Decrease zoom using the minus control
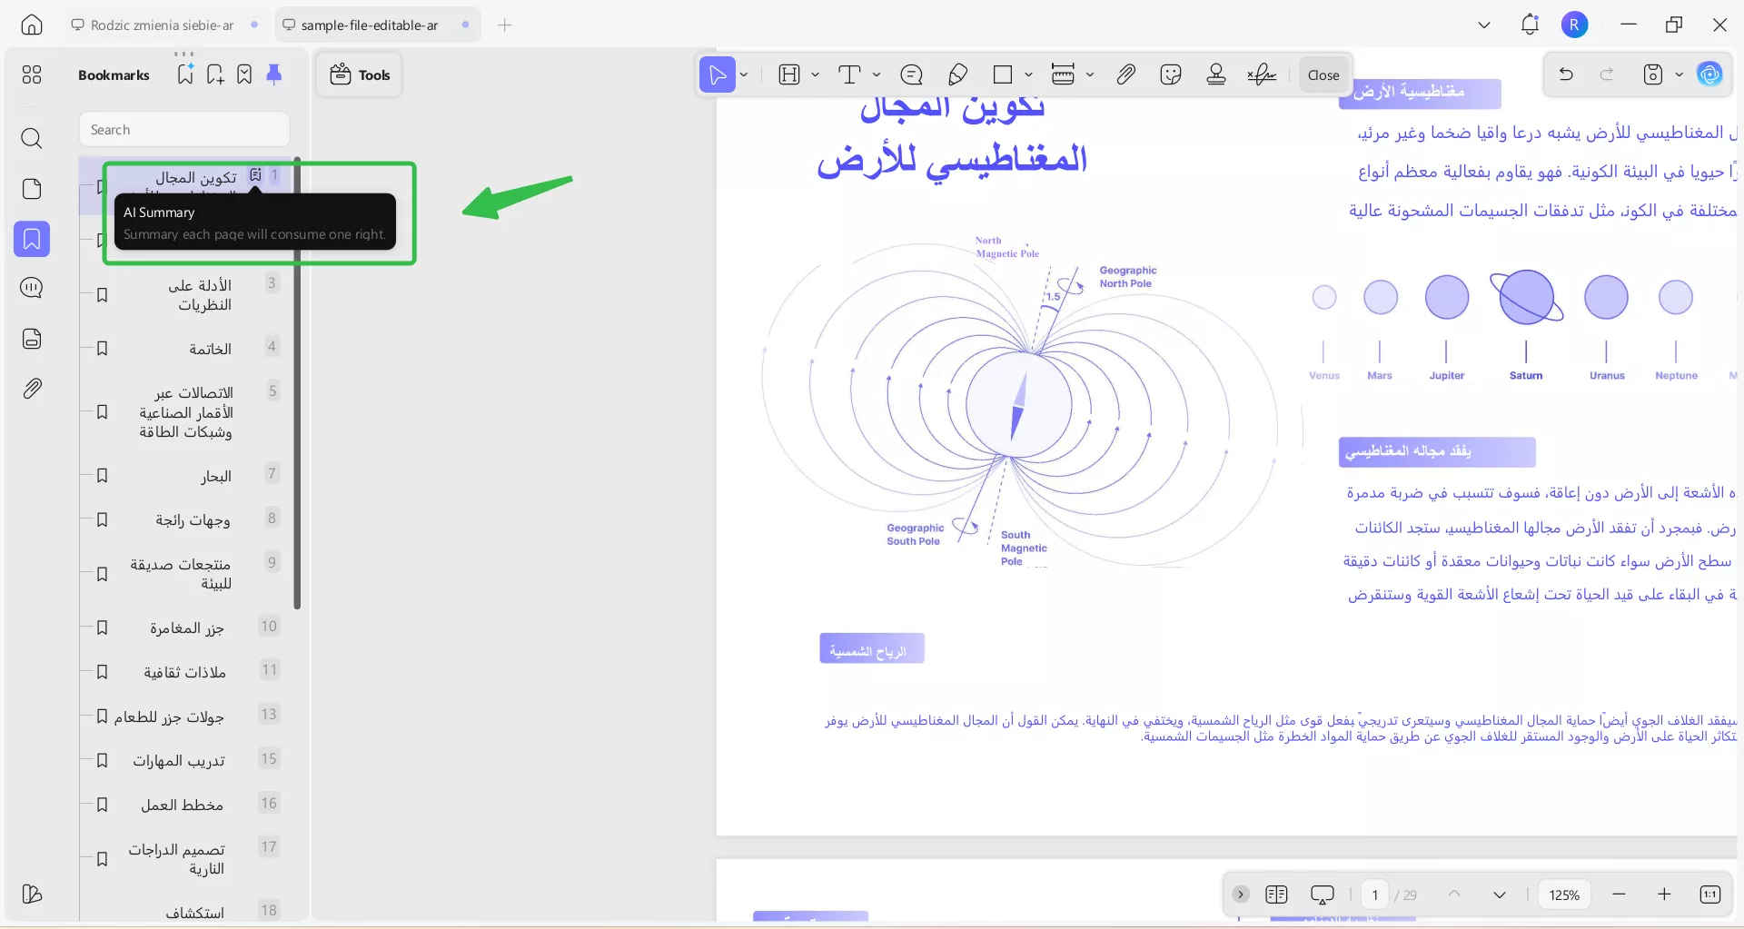 tap(1619, 894)
